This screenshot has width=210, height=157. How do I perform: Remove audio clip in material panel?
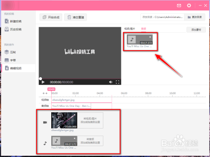coord(150,37)
